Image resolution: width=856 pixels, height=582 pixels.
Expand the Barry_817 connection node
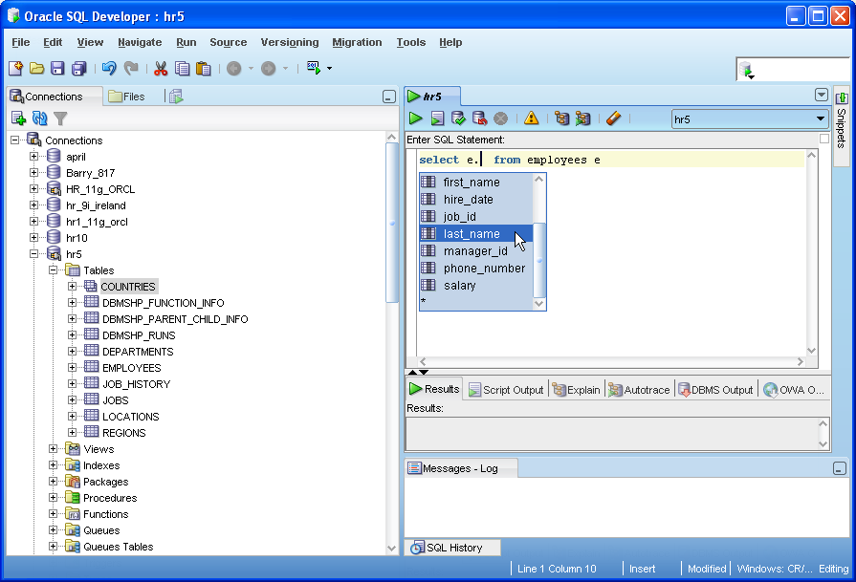tap(33, 173)
